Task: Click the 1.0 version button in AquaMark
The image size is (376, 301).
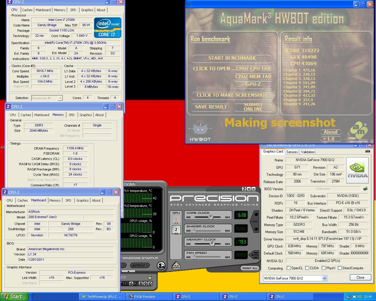Action: coord(331,139)
